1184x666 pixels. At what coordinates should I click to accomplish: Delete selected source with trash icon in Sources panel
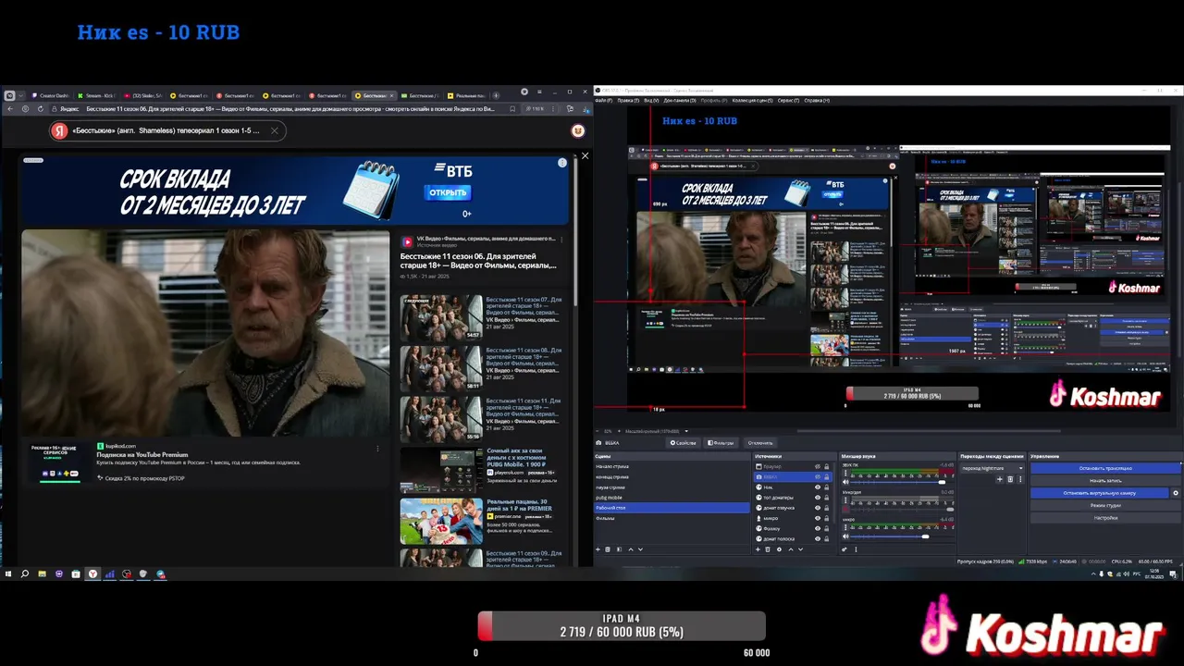[x=768, y=549]
